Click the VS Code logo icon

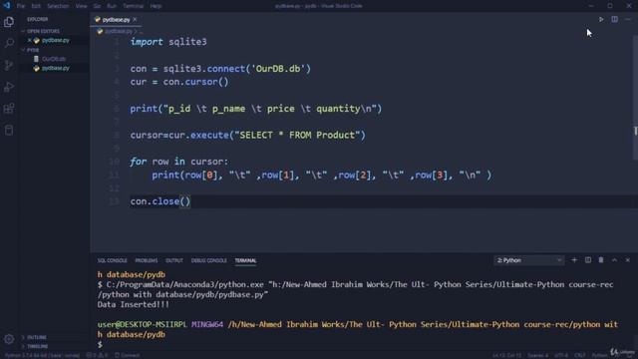pyautogui.click(x=7, y=6)
